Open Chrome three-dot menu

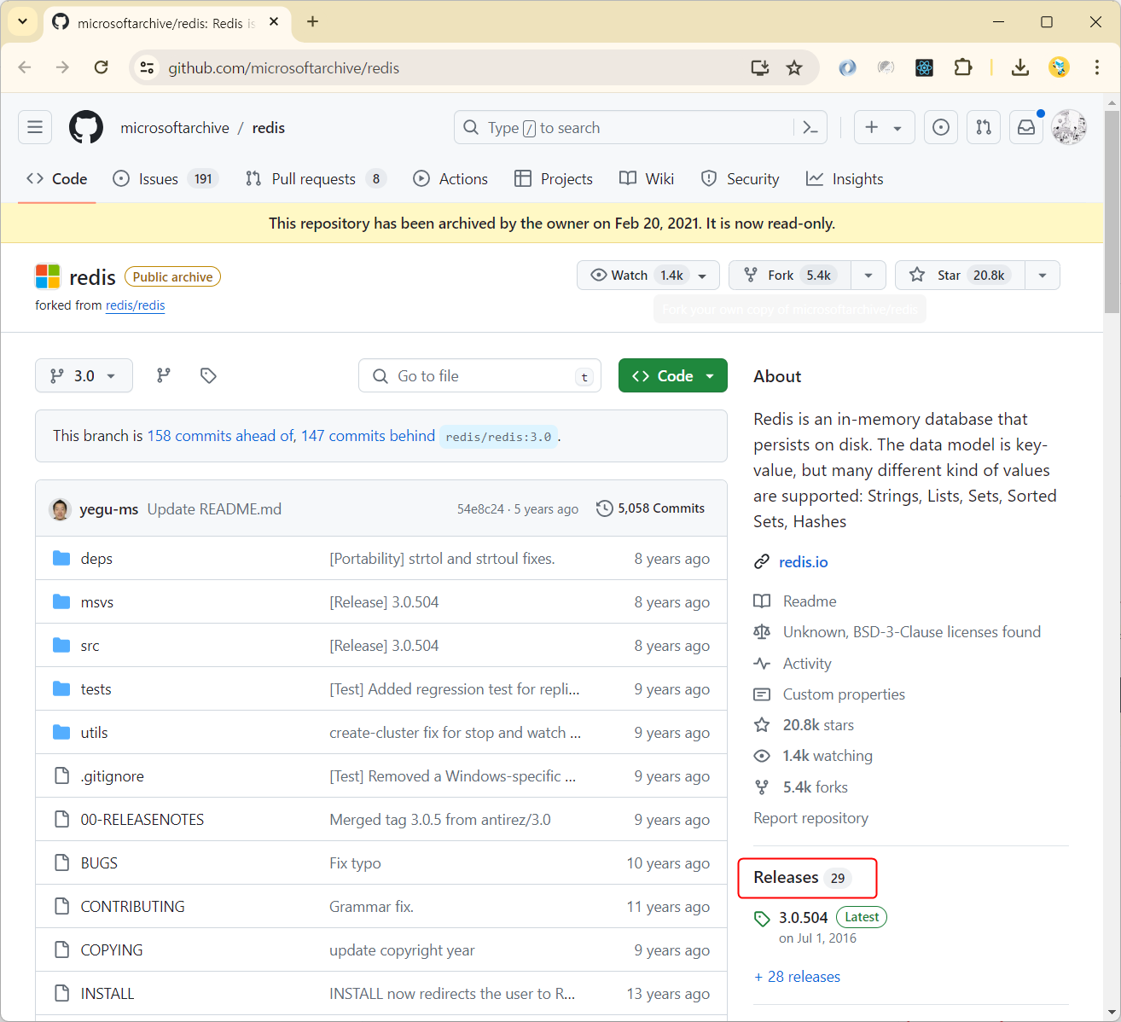pyautogui.click(x=1097, y=67)
